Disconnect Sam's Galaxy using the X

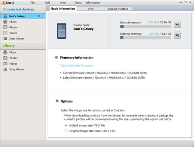(39, 16)
